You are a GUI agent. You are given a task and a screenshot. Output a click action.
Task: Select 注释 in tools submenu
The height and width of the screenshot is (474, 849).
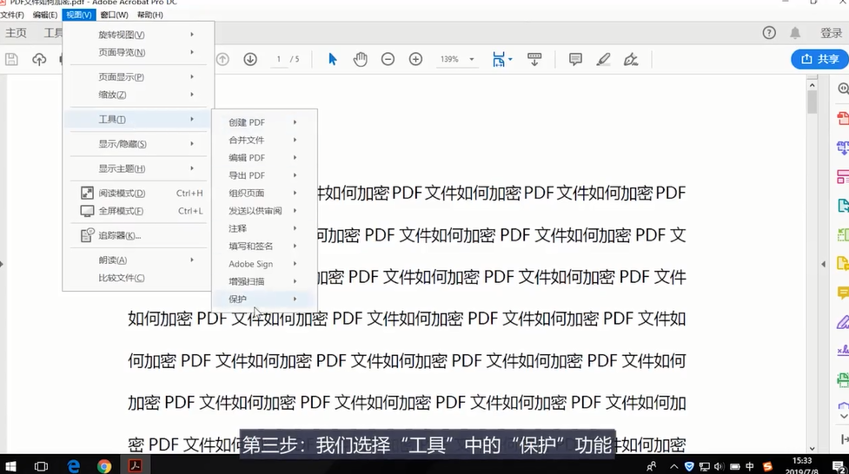coord(263,228)
